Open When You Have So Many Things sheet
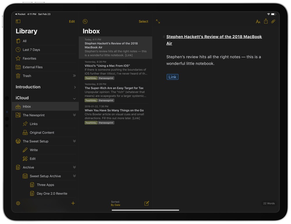The width and height of the screenshot is (291, 224). pyautogui.click(x=116, y=115)
